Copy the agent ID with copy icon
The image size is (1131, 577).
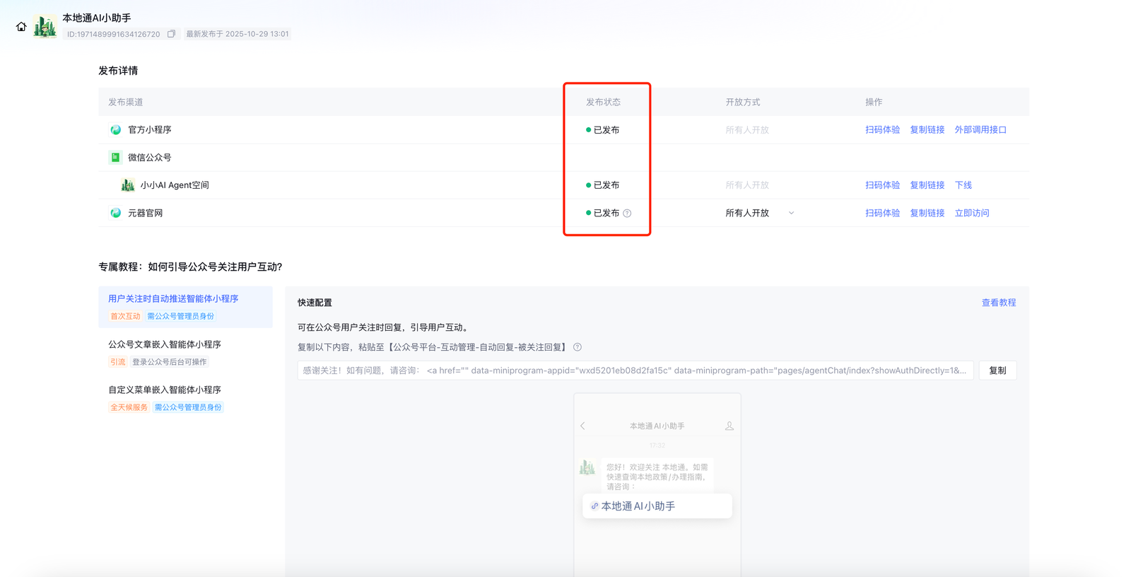pyautogui.click(x=171, y=34)
